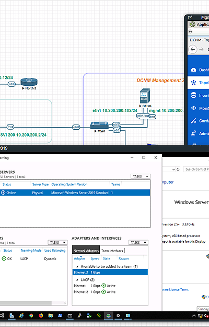Click the E1/4 interface label on link
Viewport: 209px width, 327px height.
click(x=10, y=127)
